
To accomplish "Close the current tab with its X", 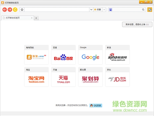I will tap(32, 18).
